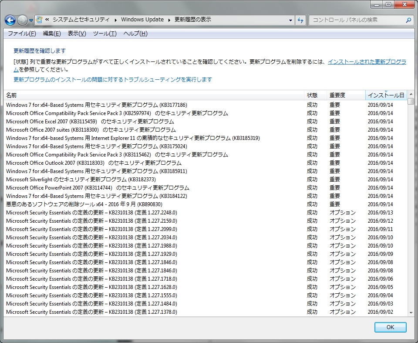Click the address bar refresh button
The image size is (418, 343).
(x=300, y=20)
